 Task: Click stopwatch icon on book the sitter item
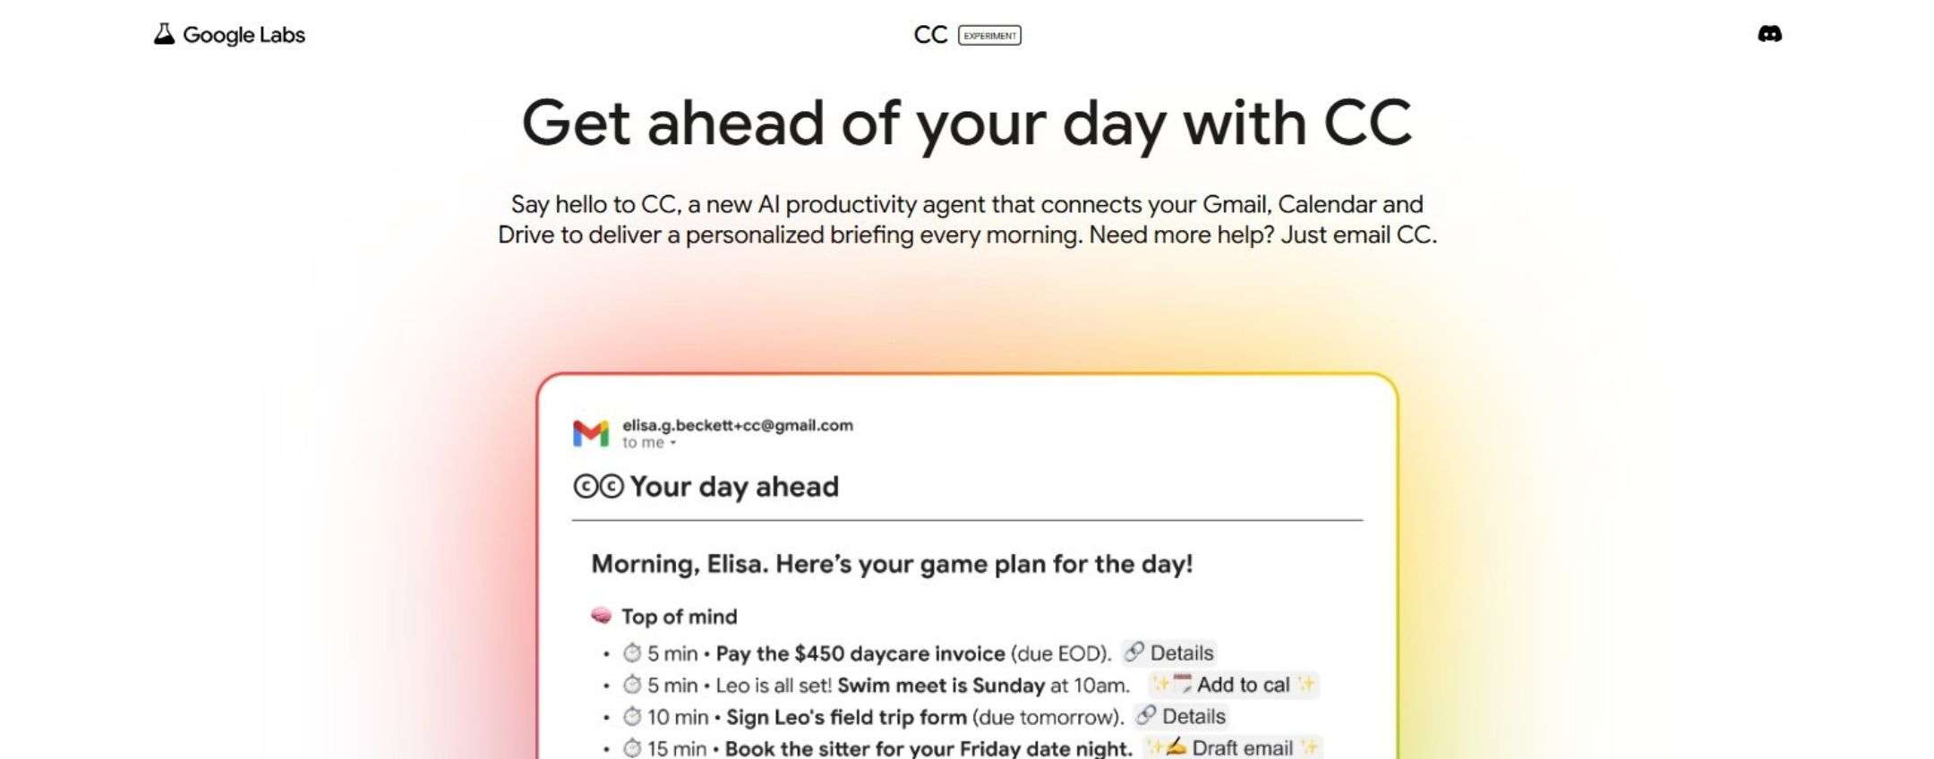point(632,747)
